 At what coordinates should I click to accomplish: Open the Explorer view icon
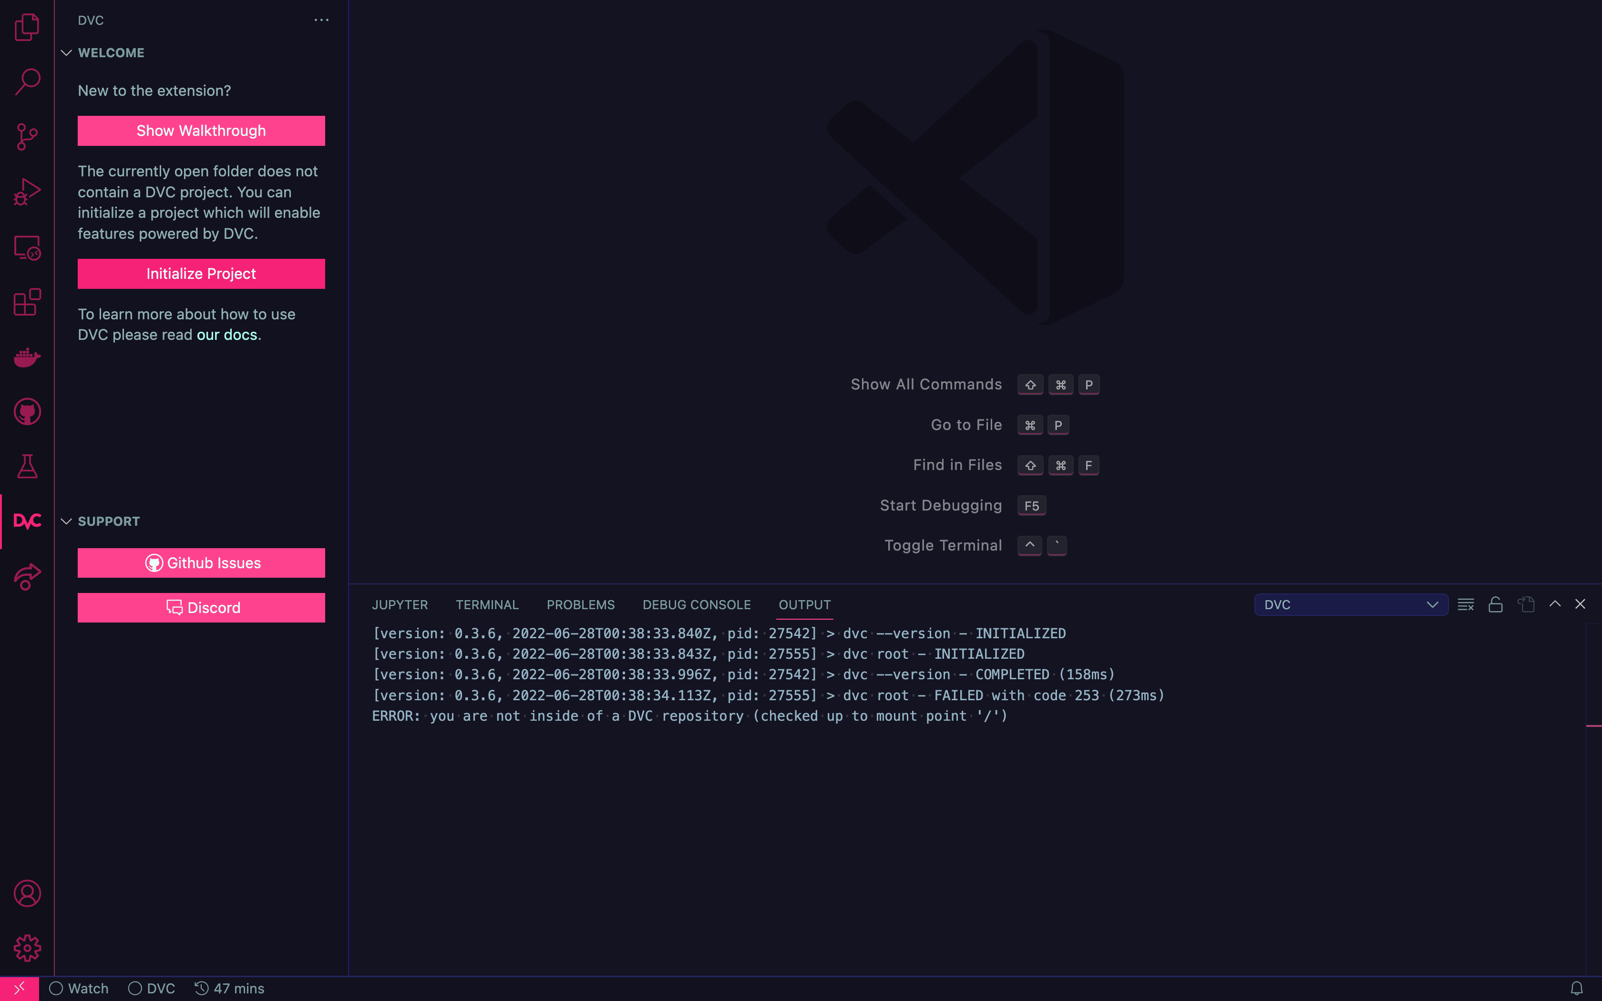pos(27,27)
